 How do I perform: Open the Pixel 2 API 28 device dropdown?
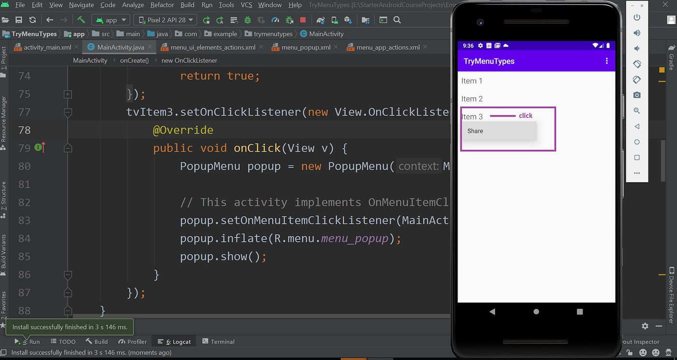click(x=165, y=20)
